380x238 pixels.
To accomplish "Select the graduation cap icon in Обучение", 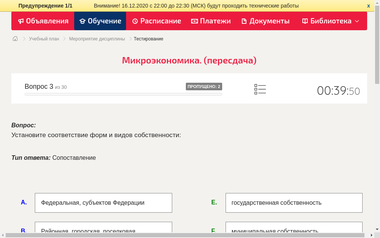I will click(x=83, y=21).
